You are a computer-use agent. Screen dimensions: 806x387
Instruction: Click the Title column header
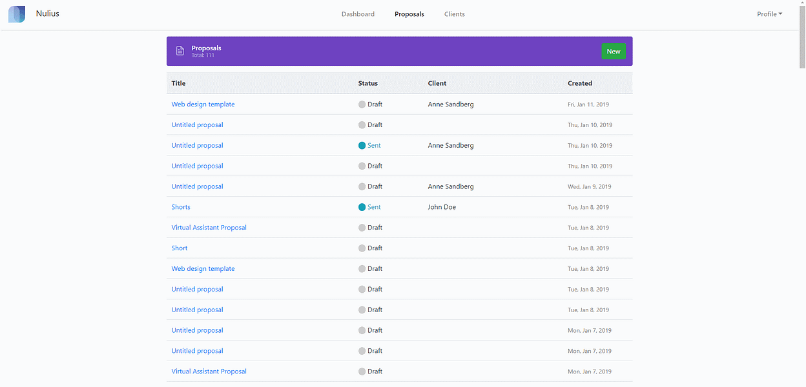click(x=178, y=83)
